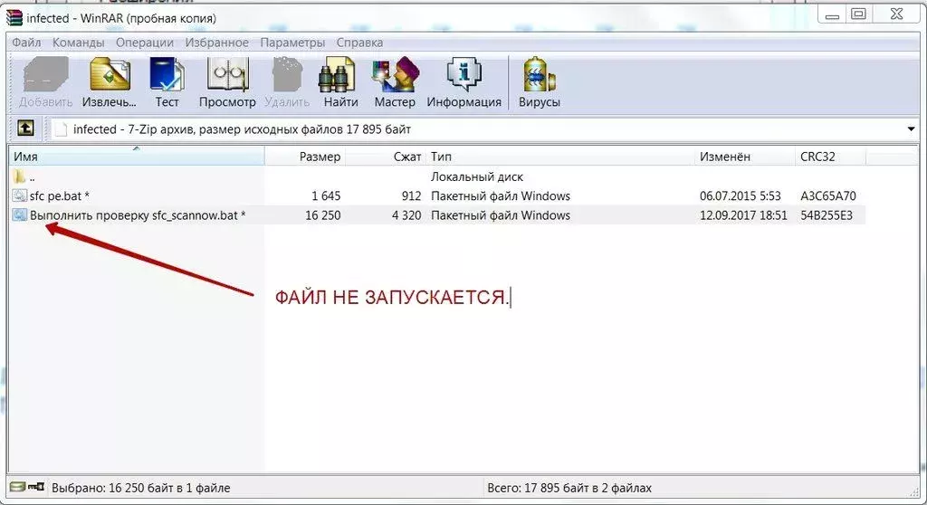This screenshot has width=927, height=505.
Task: Close the WinRAR window
Action: tap(896, 14)
